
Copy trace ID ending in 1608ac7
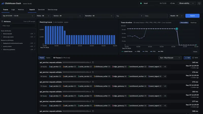click(x=93, y=82)
